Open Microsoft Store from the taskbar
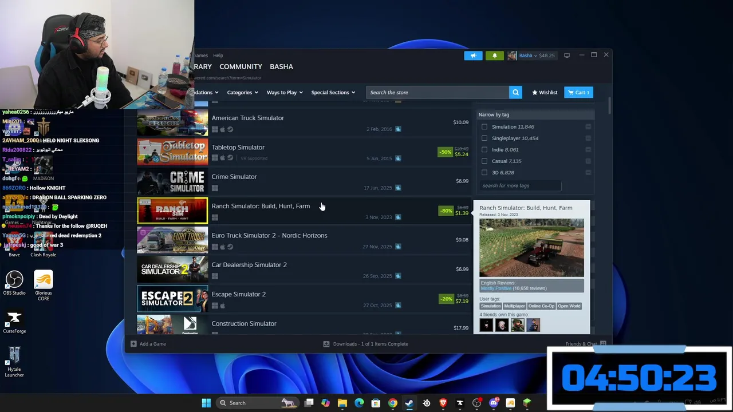The image size is (733, 412). tap(376, 403)
